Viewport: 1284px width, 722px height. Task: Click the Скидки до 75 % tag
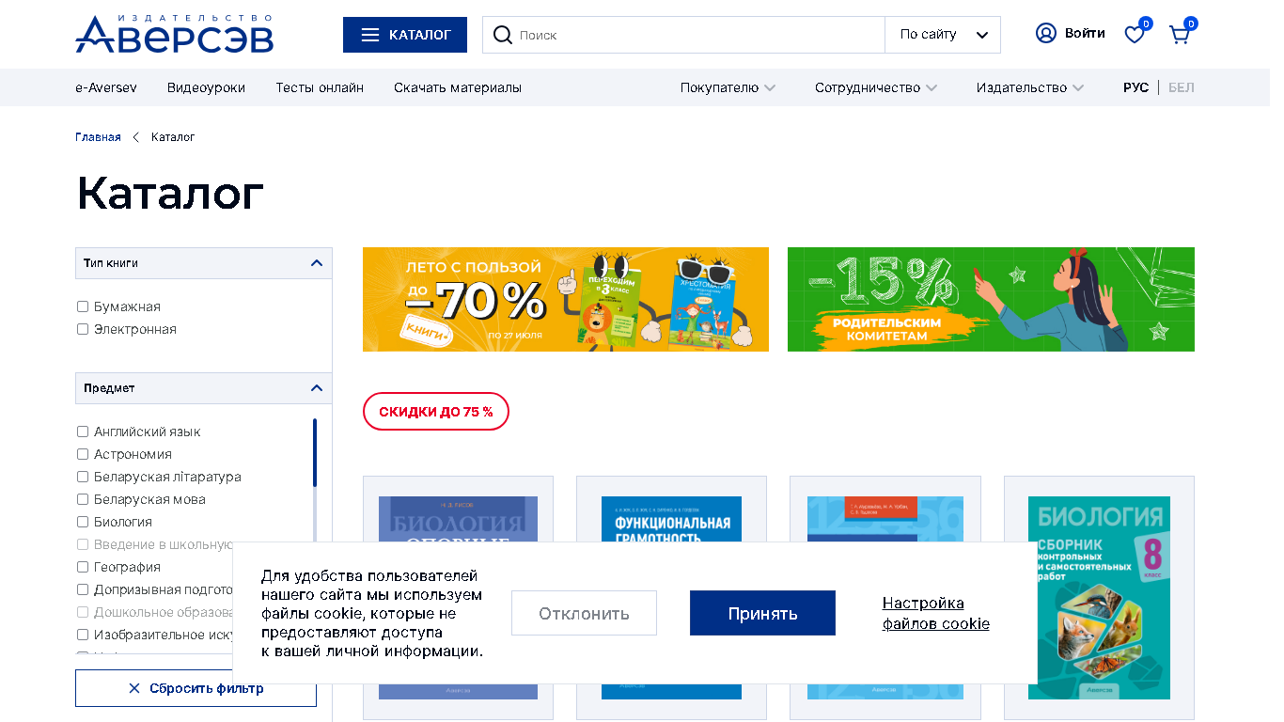pos(436,412)
